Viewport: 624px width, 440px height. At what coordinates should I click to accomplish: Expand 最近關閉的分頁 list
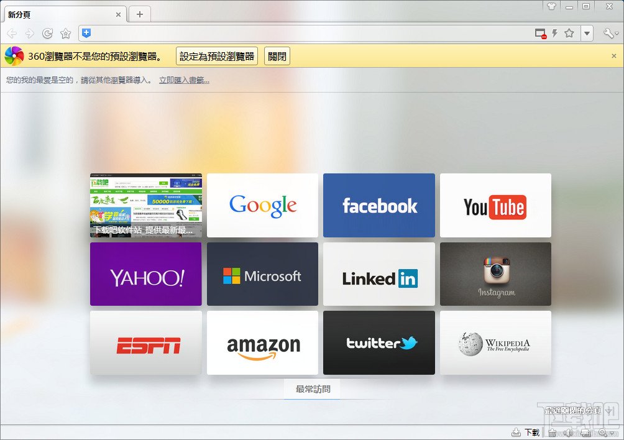coord(579,410)
